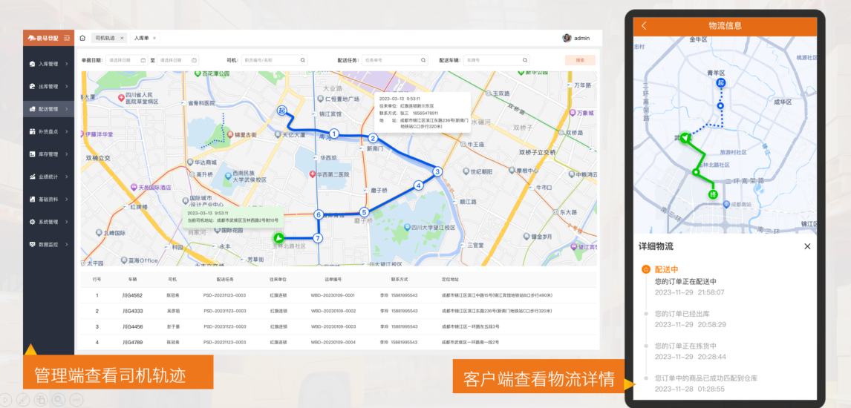851x408 pixels.
Task: Click vehicle 川G4562 in the table
Action: tap(132, 295)
